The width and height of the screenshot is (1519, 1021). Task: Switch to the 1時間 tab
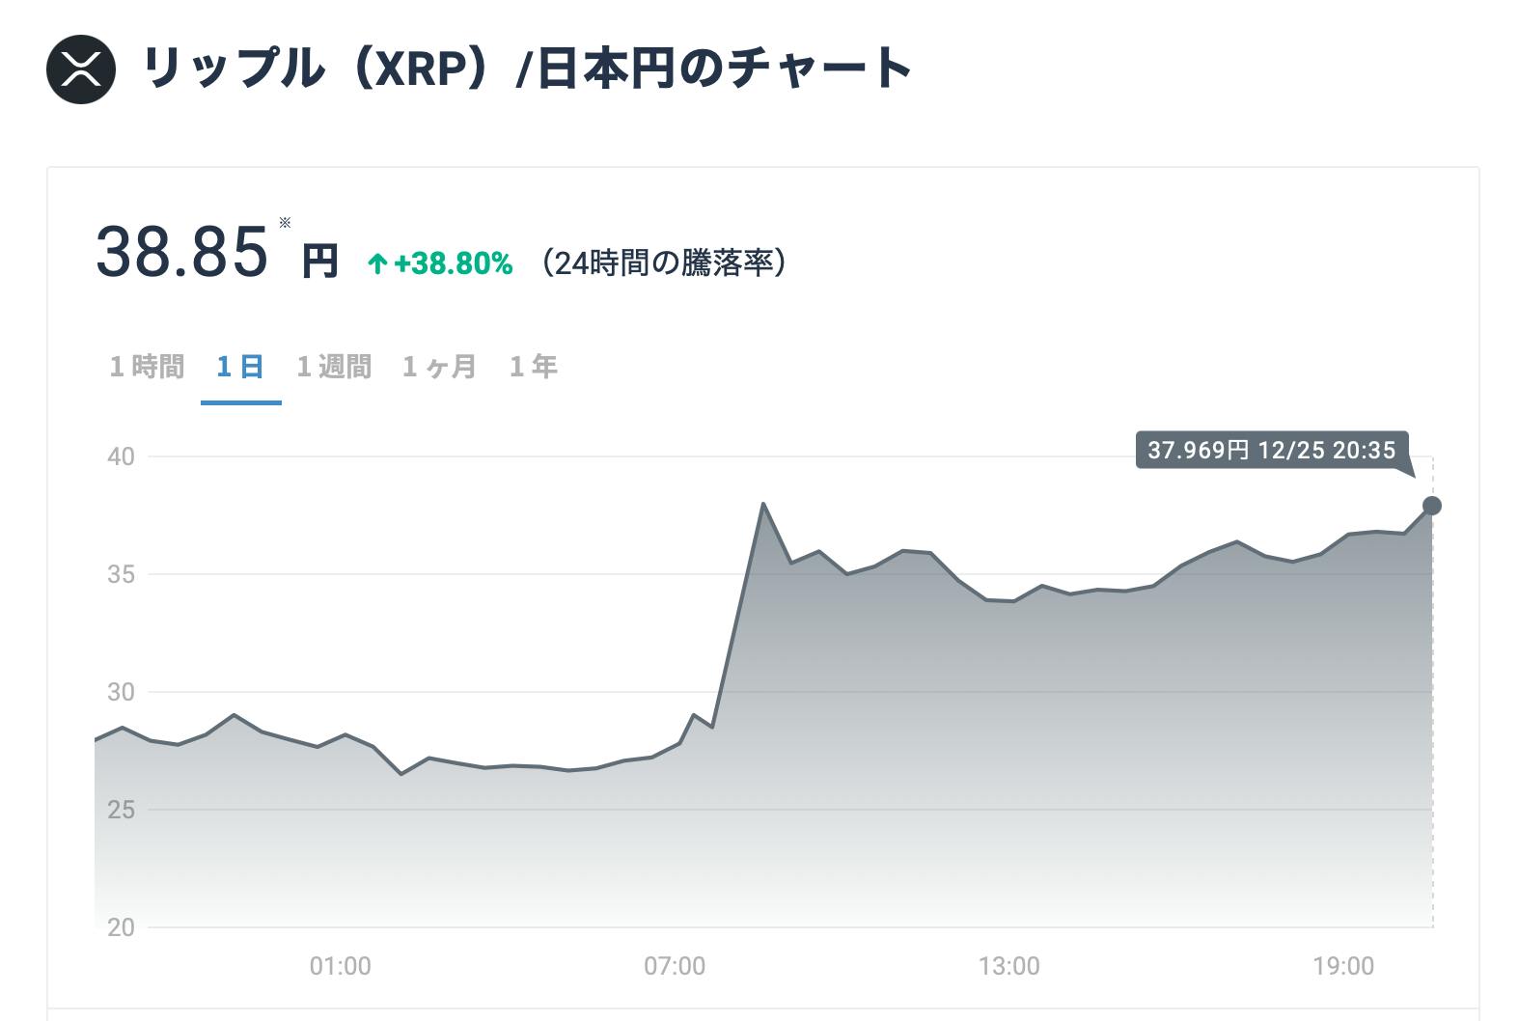[147, 367]
